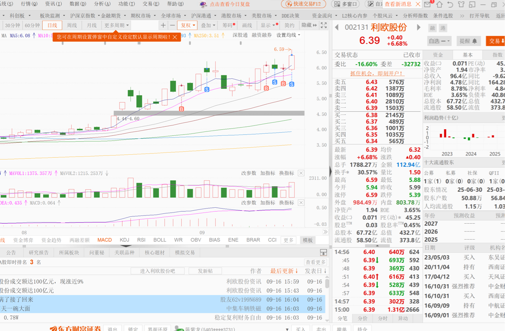Click the robot mascot replay icon
The image size is (505, 331).
point(203,4)
